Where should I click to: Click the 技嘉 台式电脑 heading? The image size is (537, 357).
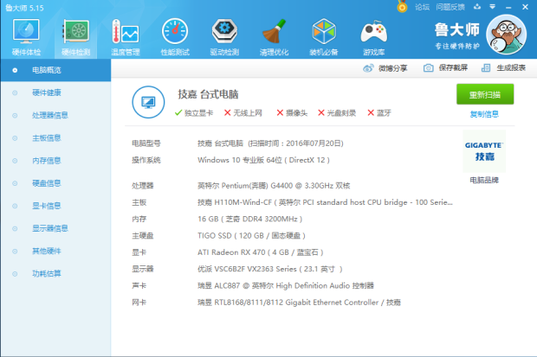208,94
